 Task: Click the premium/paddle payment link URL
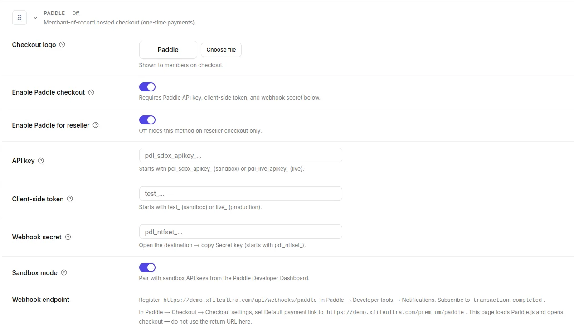[x=395, y=312]
